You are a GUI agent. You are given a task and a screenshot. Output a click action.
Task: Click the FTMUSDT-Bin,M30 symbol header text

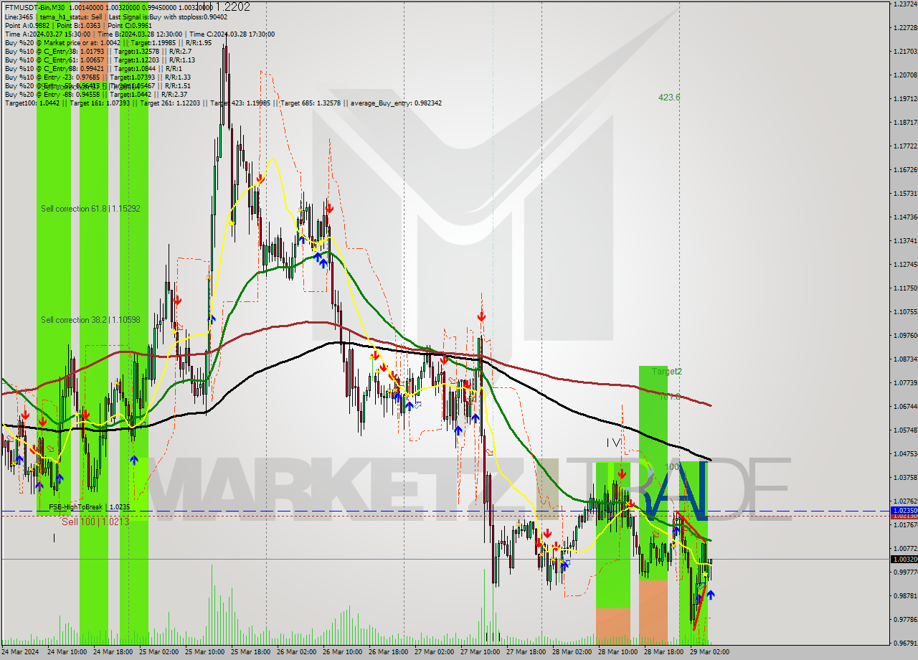click(34, 7)
